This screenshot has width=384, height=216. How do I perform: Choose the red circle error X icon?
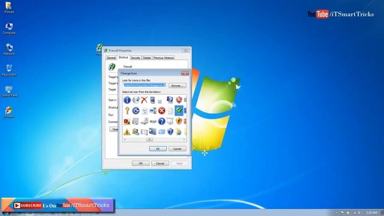(161, 110)
